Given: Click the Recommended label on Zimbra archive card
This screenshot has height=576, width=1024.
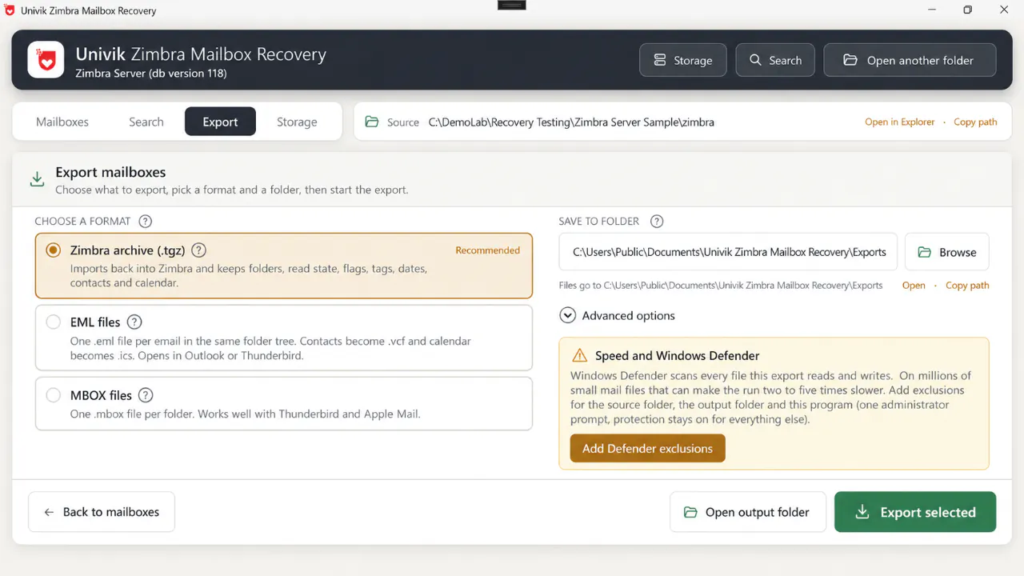Looking at the screenshot, I should [487, 250].
